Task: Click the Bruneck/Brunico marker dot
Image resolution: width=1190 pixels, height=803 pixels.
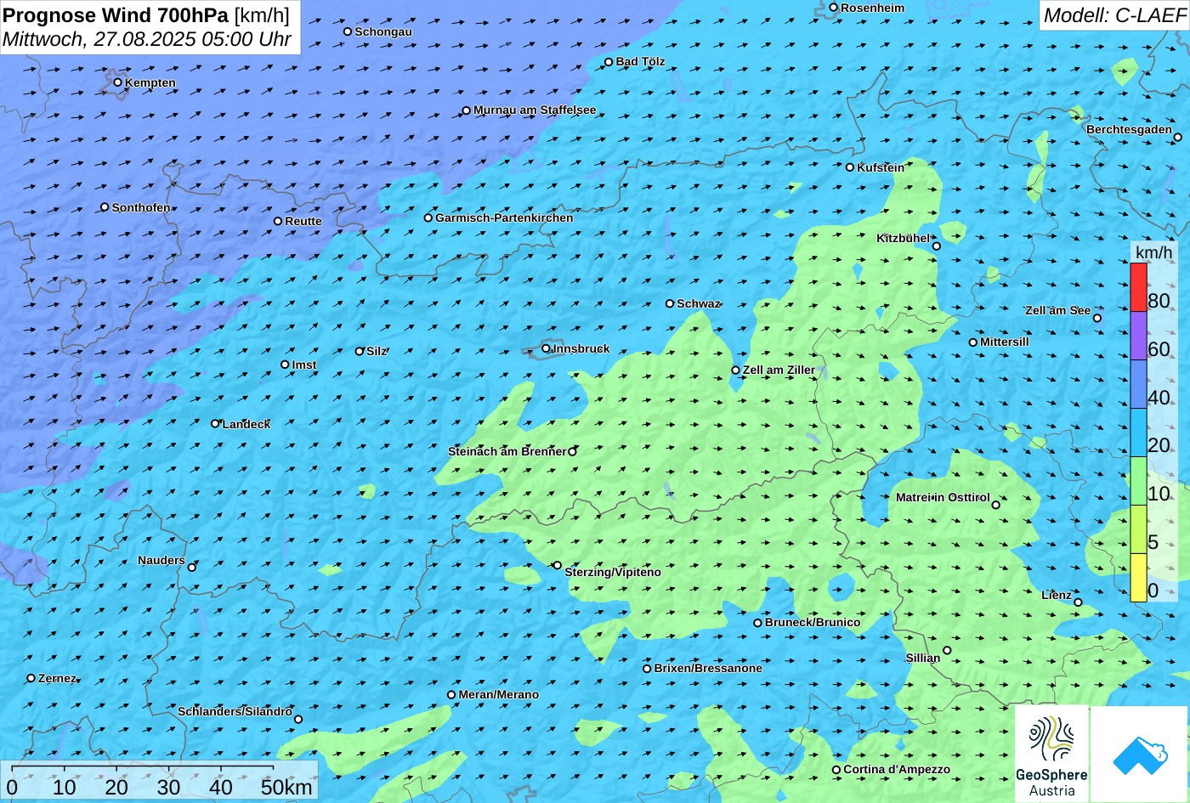Action: click(758, 623)
